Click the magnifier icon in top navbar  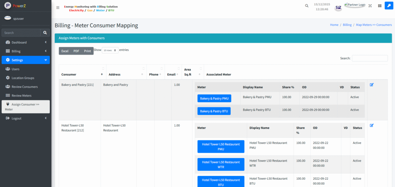307,6
